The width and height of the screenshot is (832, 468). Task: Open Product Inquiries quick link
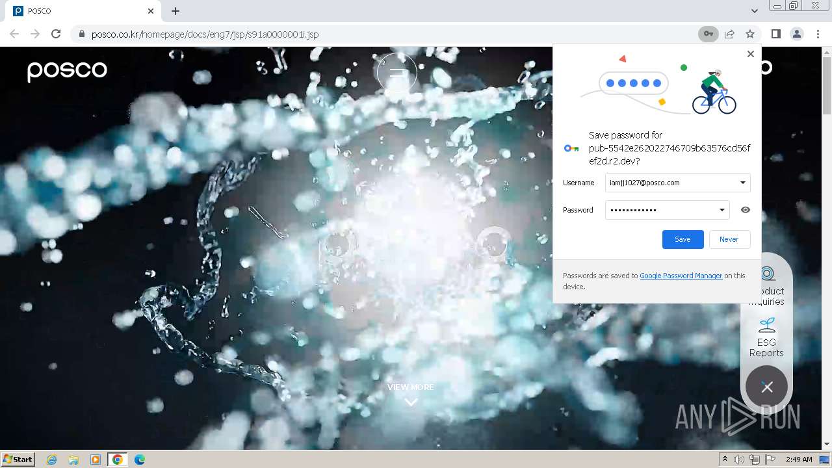click(x=767, y=286)
